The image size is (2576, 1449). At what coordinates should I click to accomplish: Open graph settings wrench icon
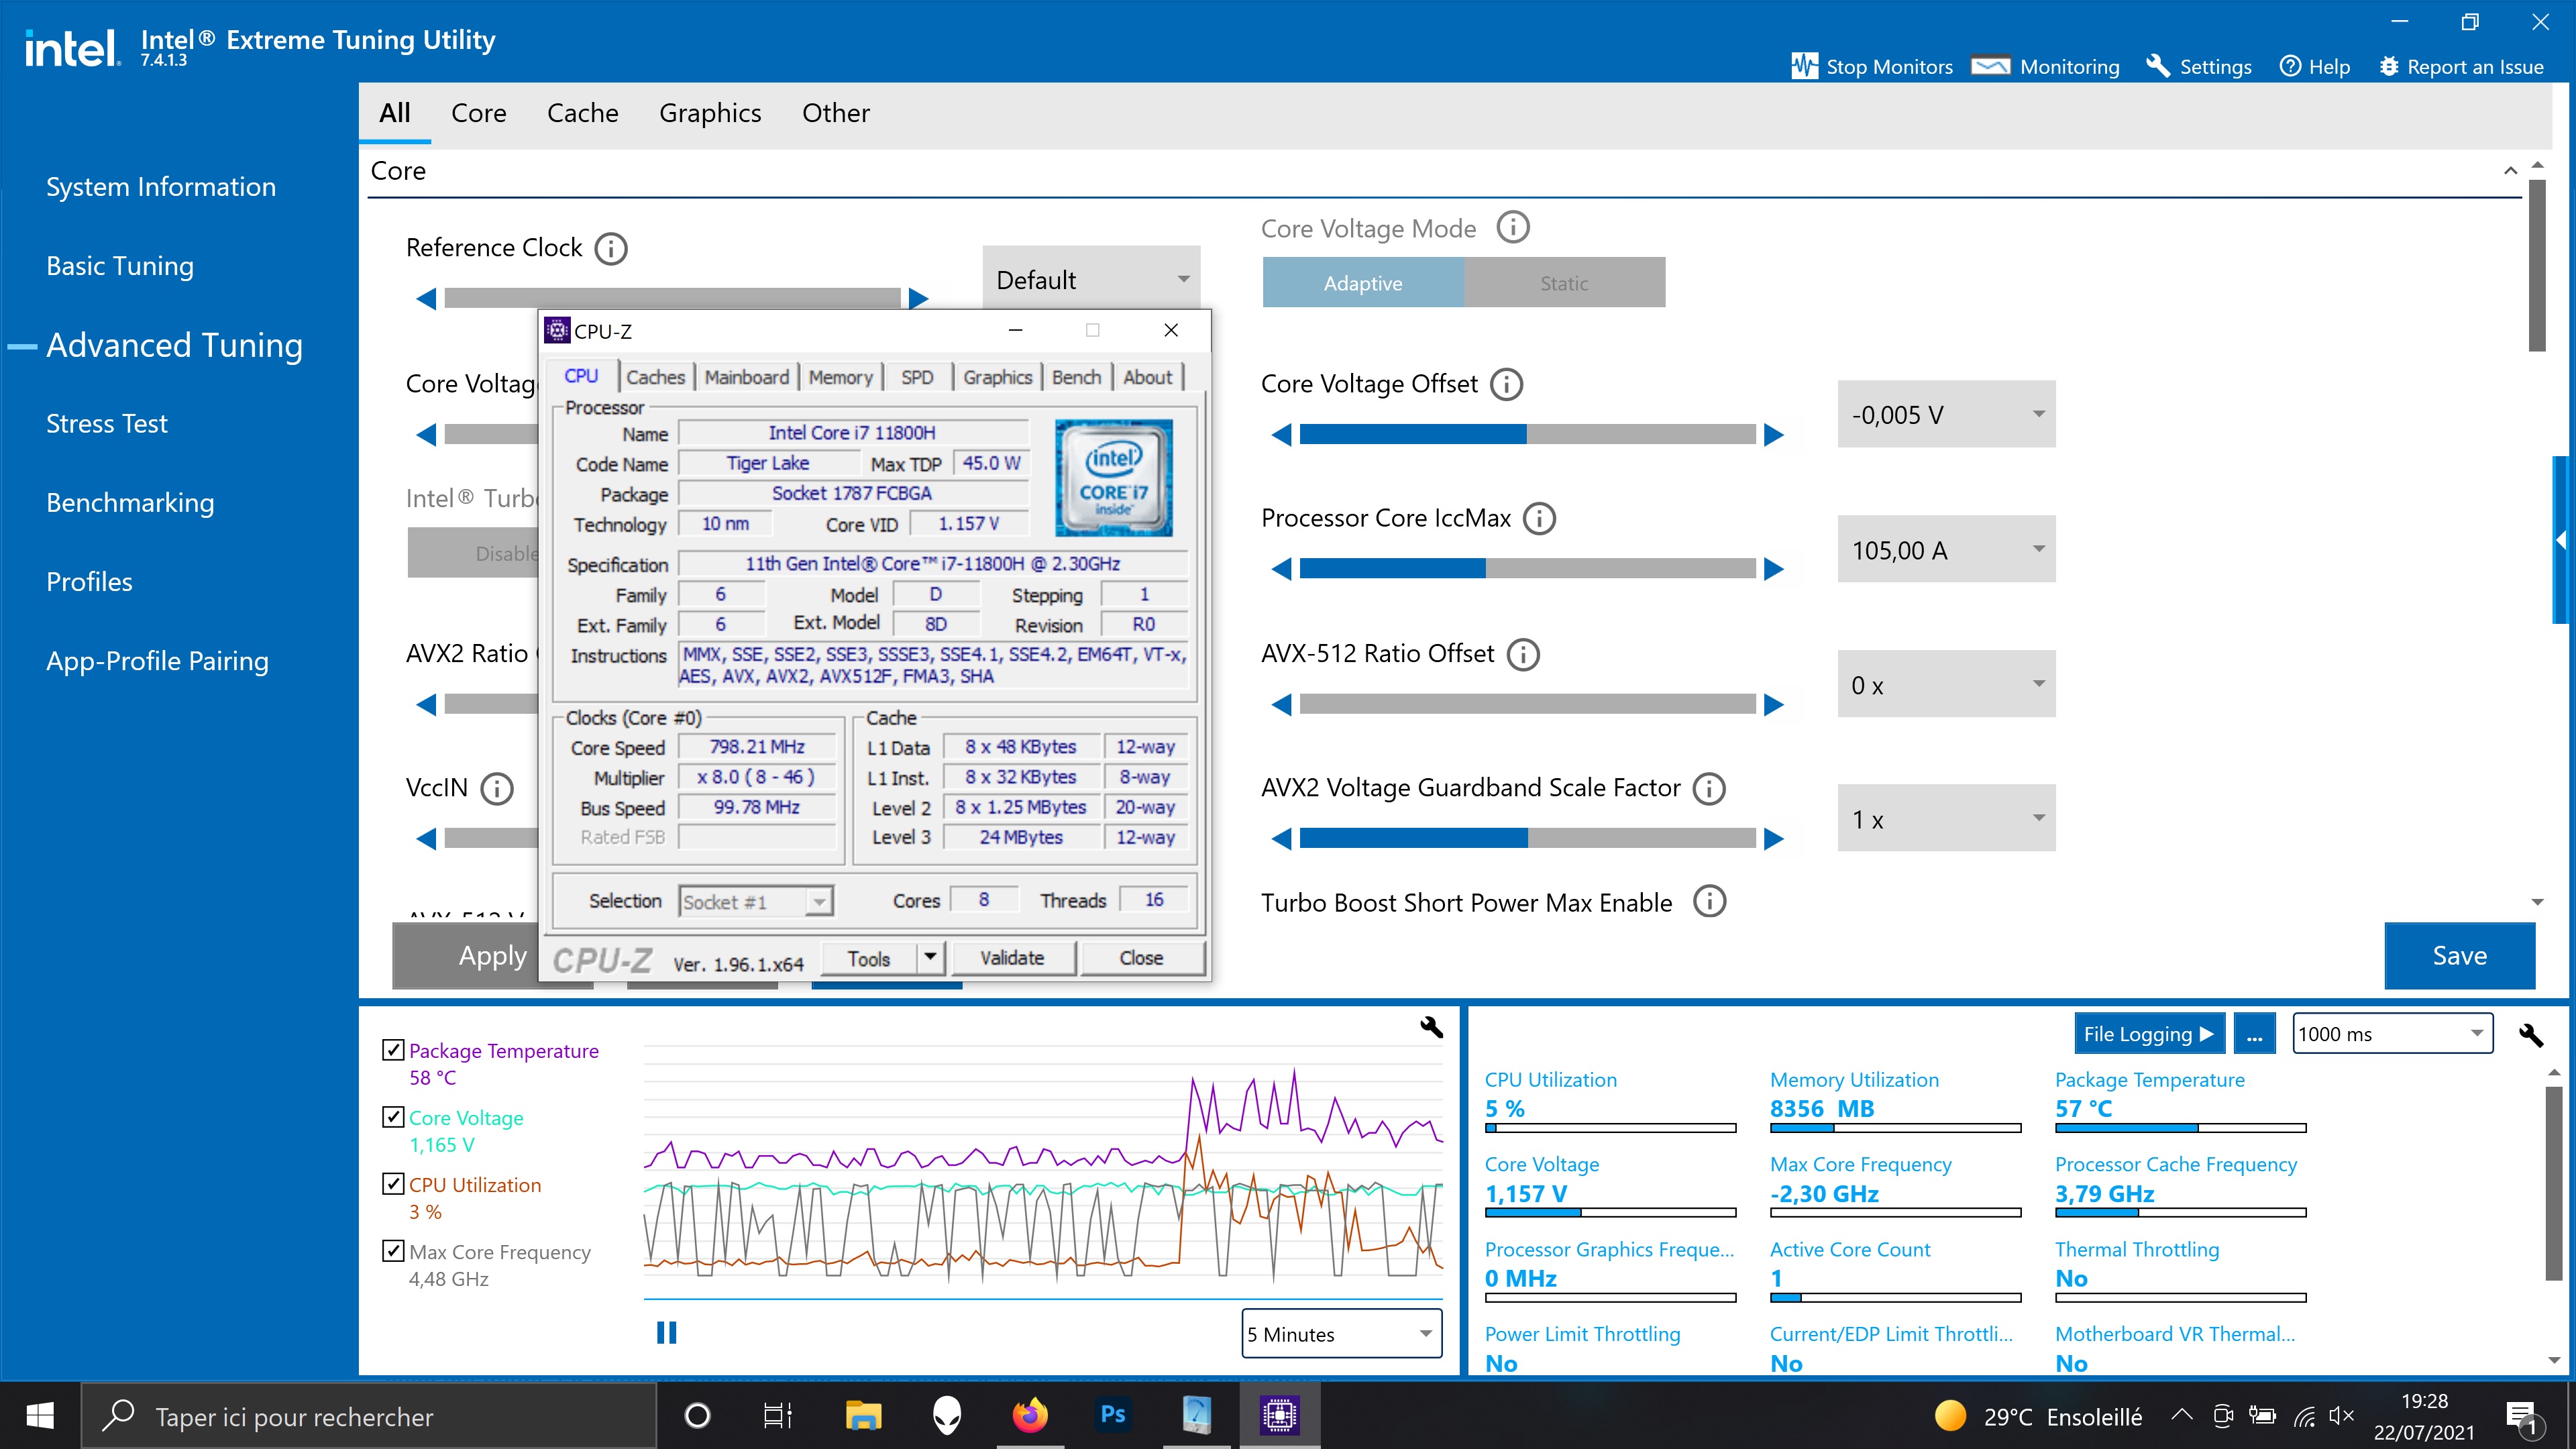pos(1431,1027)
